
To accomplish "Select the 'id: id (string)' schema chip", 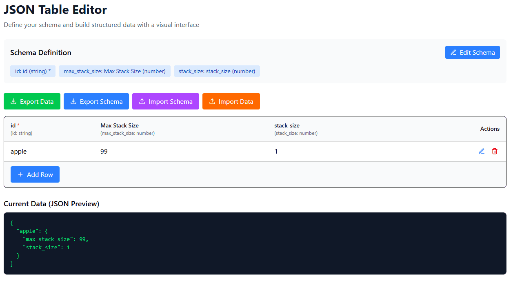I will pyautogui.click(x=33, y=71).
